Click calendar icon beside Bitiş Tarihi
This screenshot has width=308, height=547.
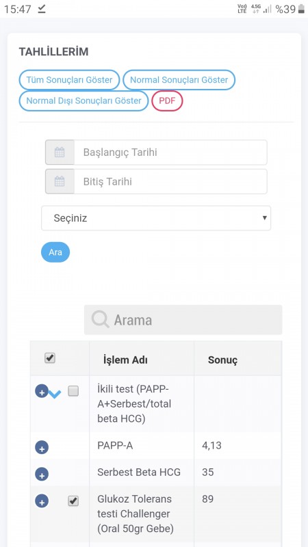tap(60, 181)
